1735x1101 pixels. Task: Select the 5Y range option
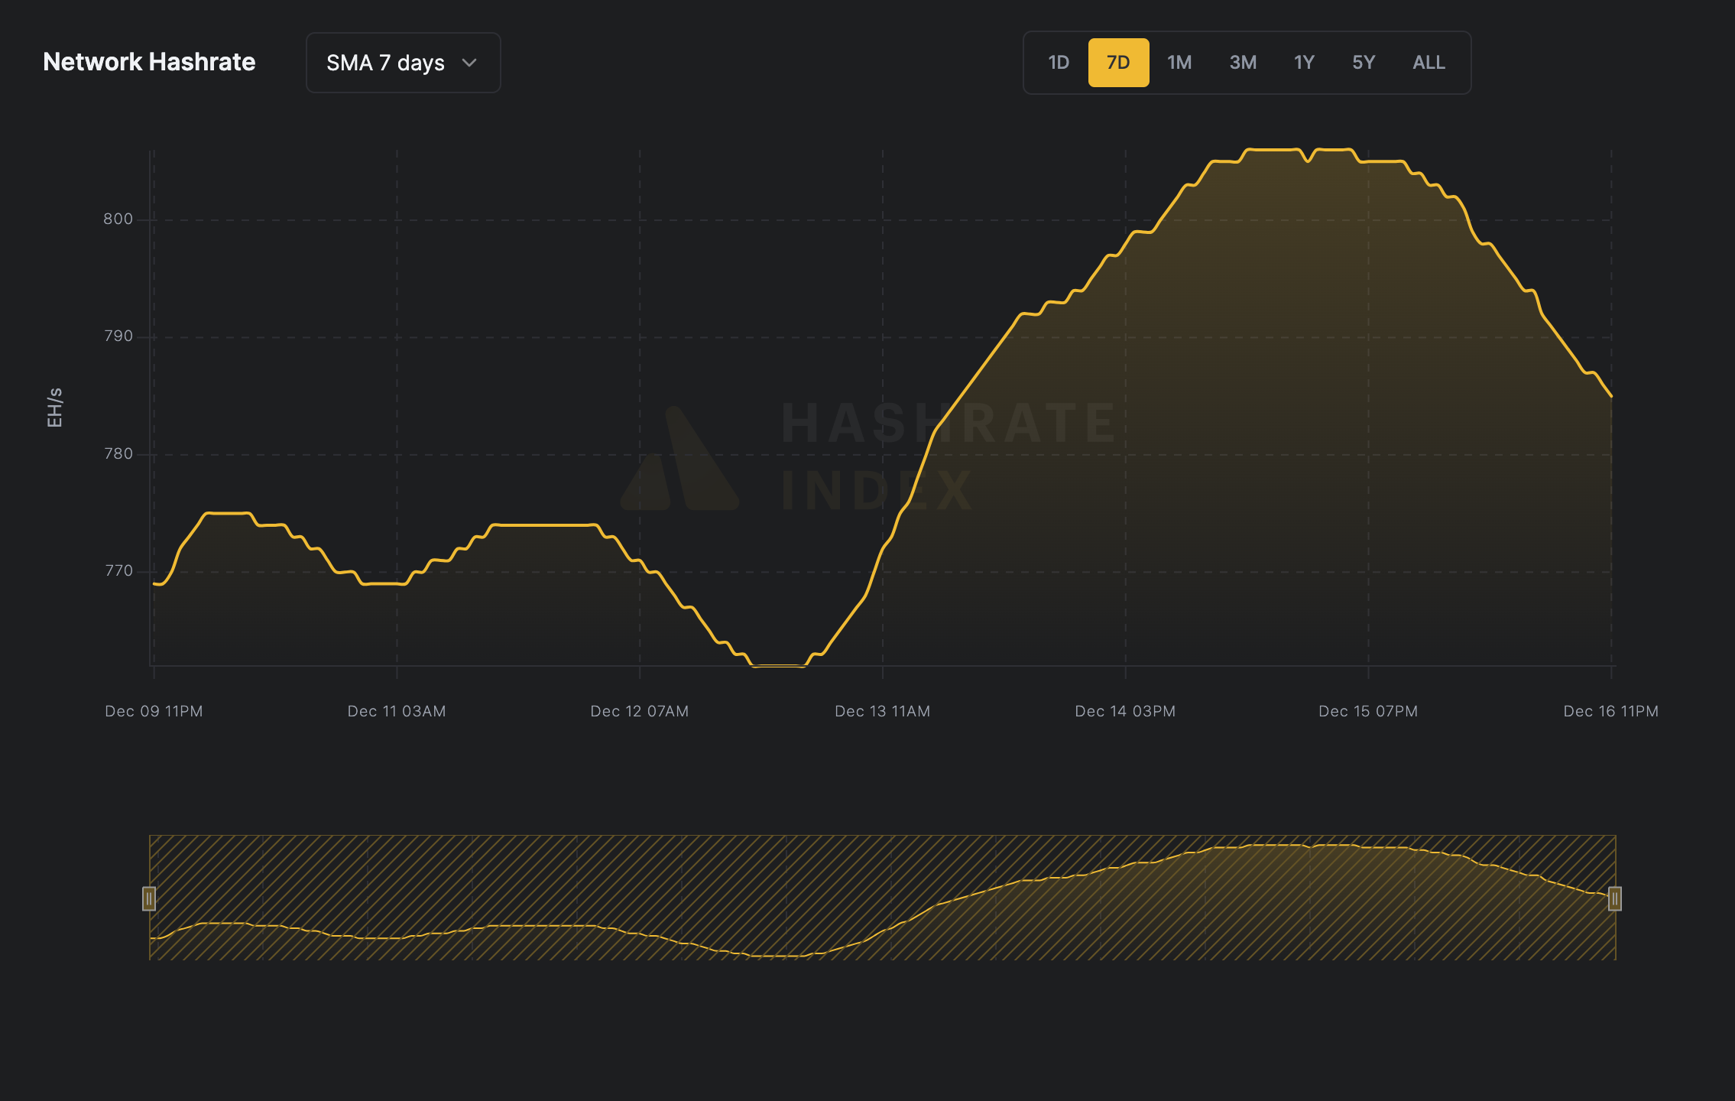point(1364,63)
